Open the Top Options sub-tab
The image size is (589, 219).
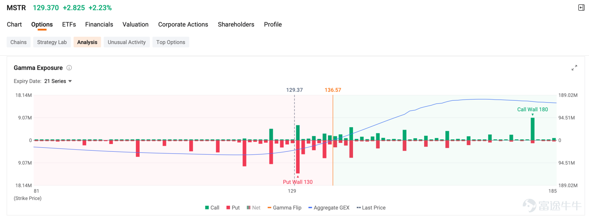(x=171, y=42)
